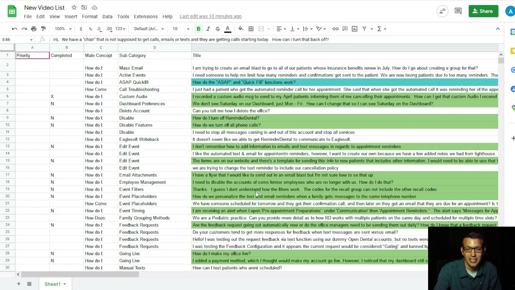This screenshot has width=515, height=290.
Task: Click the New Video List title
Action: [x=44, y=8]
